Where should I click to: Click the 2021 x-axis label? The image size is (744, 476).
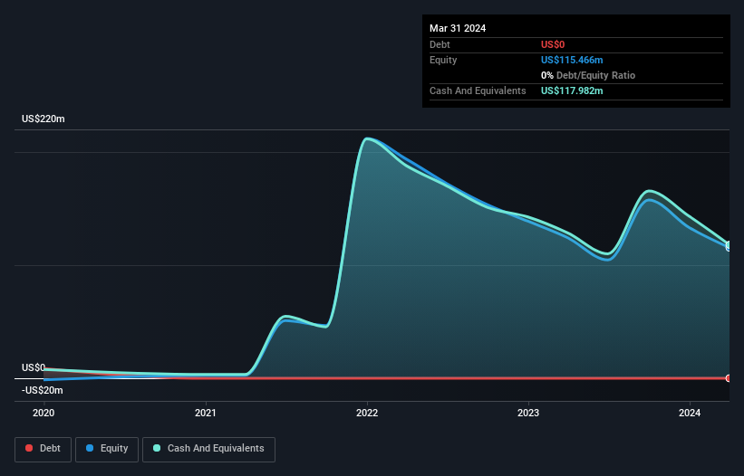click(x=206, y=413)
